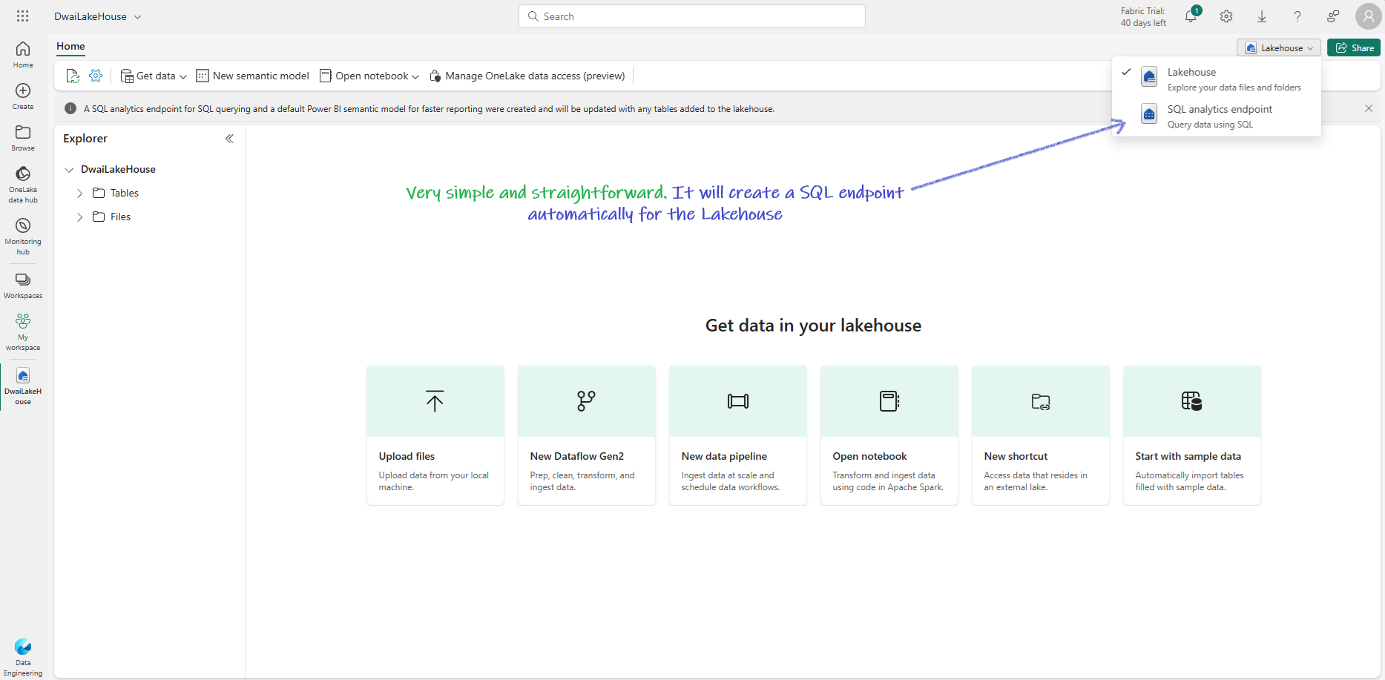Click the notifications bell icon
This screenshot has width=1385, height=680.
click(1191, 16)
